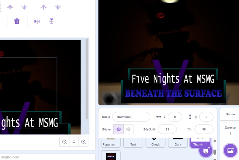The width and height of the screenshot is (239, 160).
Task: Select the 'Paper an...' sprite
Action: [x=111, y=143]
